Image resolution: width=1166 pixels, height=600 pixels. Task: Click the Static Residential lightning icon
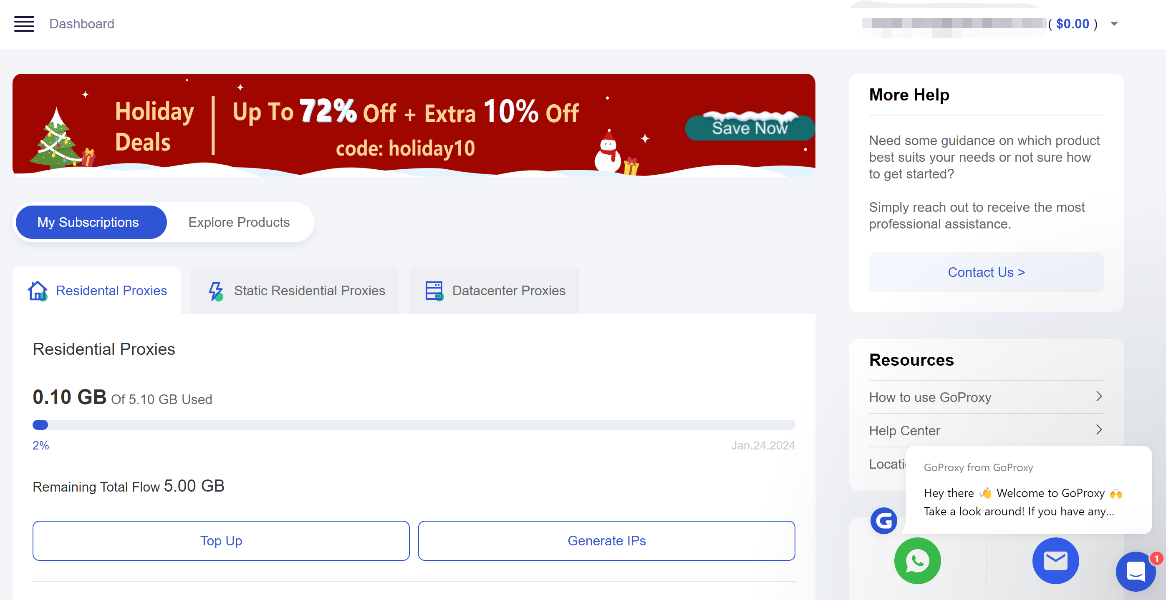[x=215, y=291]
